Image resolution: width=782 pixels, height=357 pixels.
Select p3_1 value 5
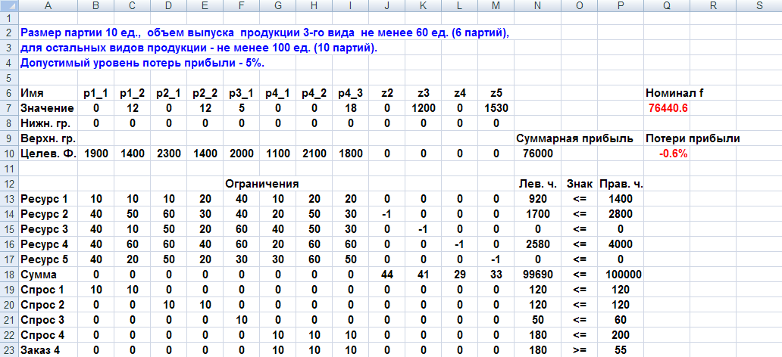pyautogui.click(x=242, y=108)
